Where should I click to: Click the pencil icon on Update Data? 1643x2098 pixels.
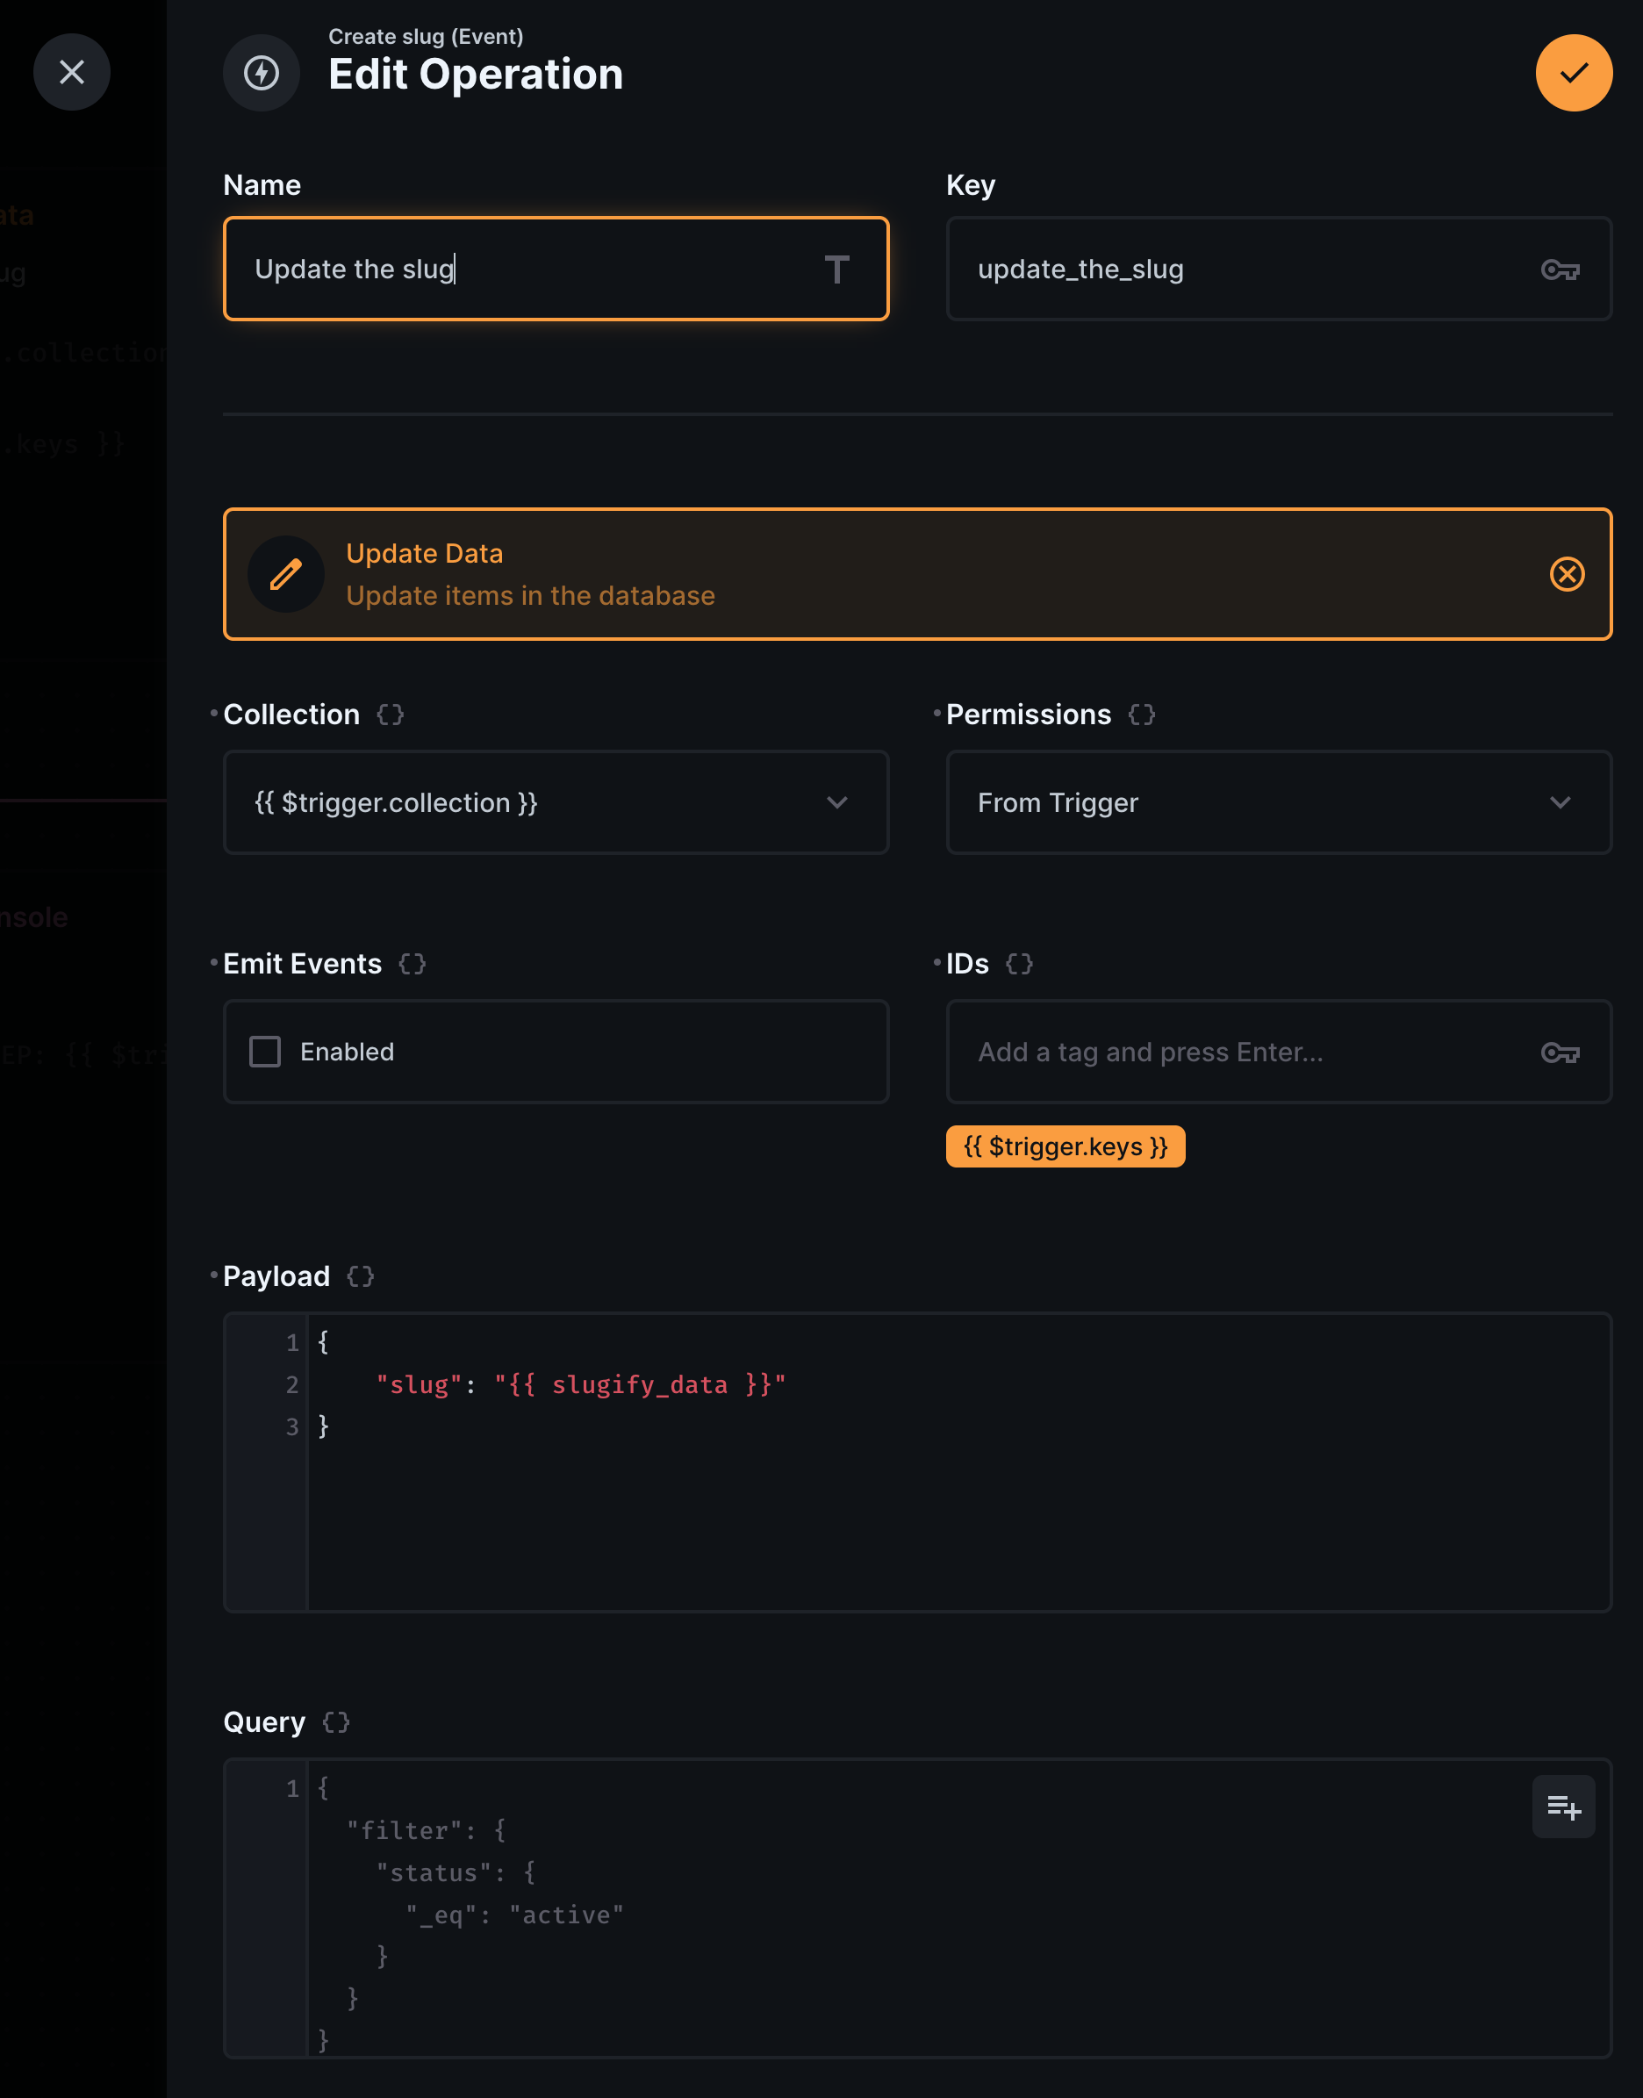(286, 574)
